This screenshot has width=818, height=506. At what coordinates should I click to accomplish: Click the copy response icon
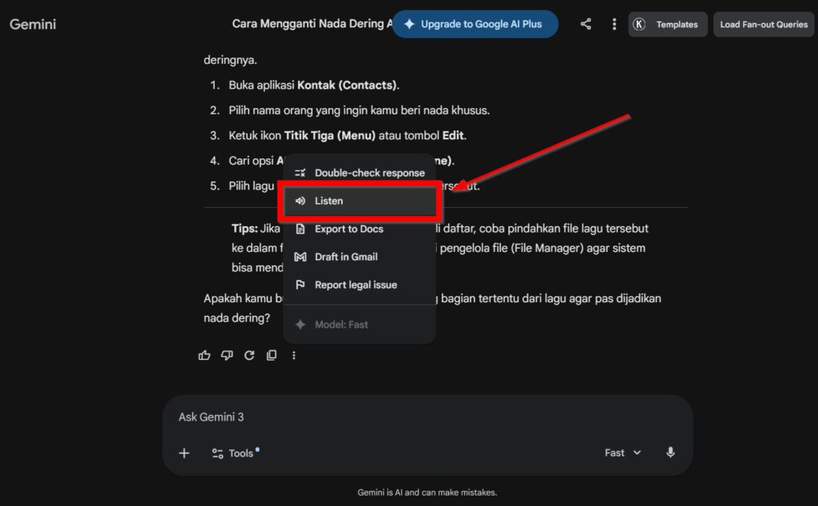pos(272,355)
